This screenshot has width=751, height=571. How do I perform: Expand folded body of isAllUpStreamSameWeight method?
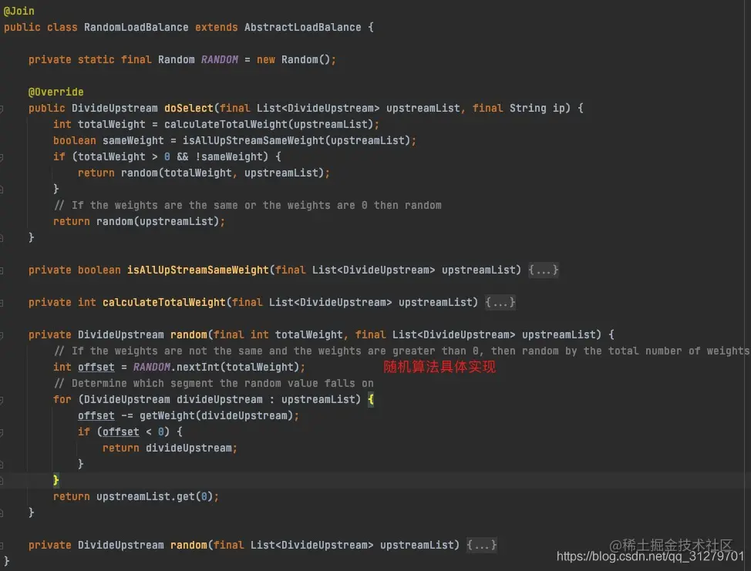click(543, 270)
